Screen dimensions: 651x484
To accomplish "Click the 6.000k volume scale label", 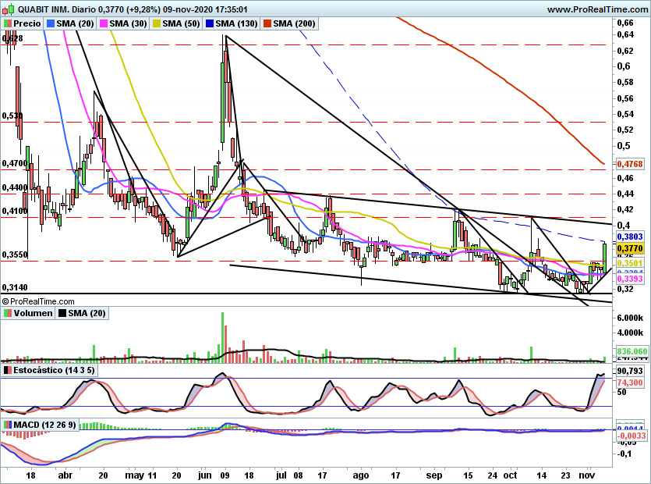I will tap(630, 318).
